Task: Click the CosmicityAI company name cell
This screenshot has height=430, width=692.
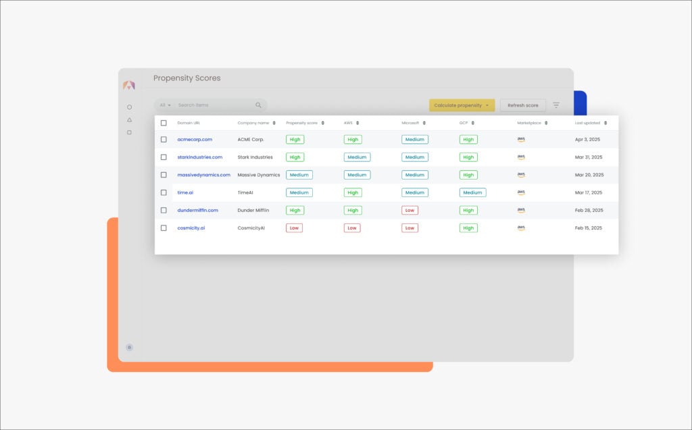Action: click(x=251, y=228)
